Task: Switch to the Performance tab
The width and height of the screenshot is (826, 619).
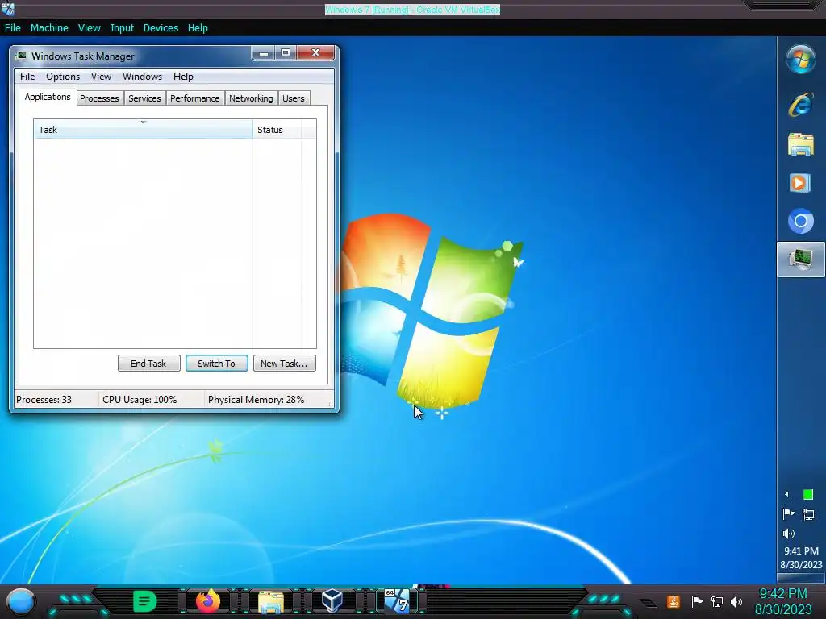Action: point(195,98)
